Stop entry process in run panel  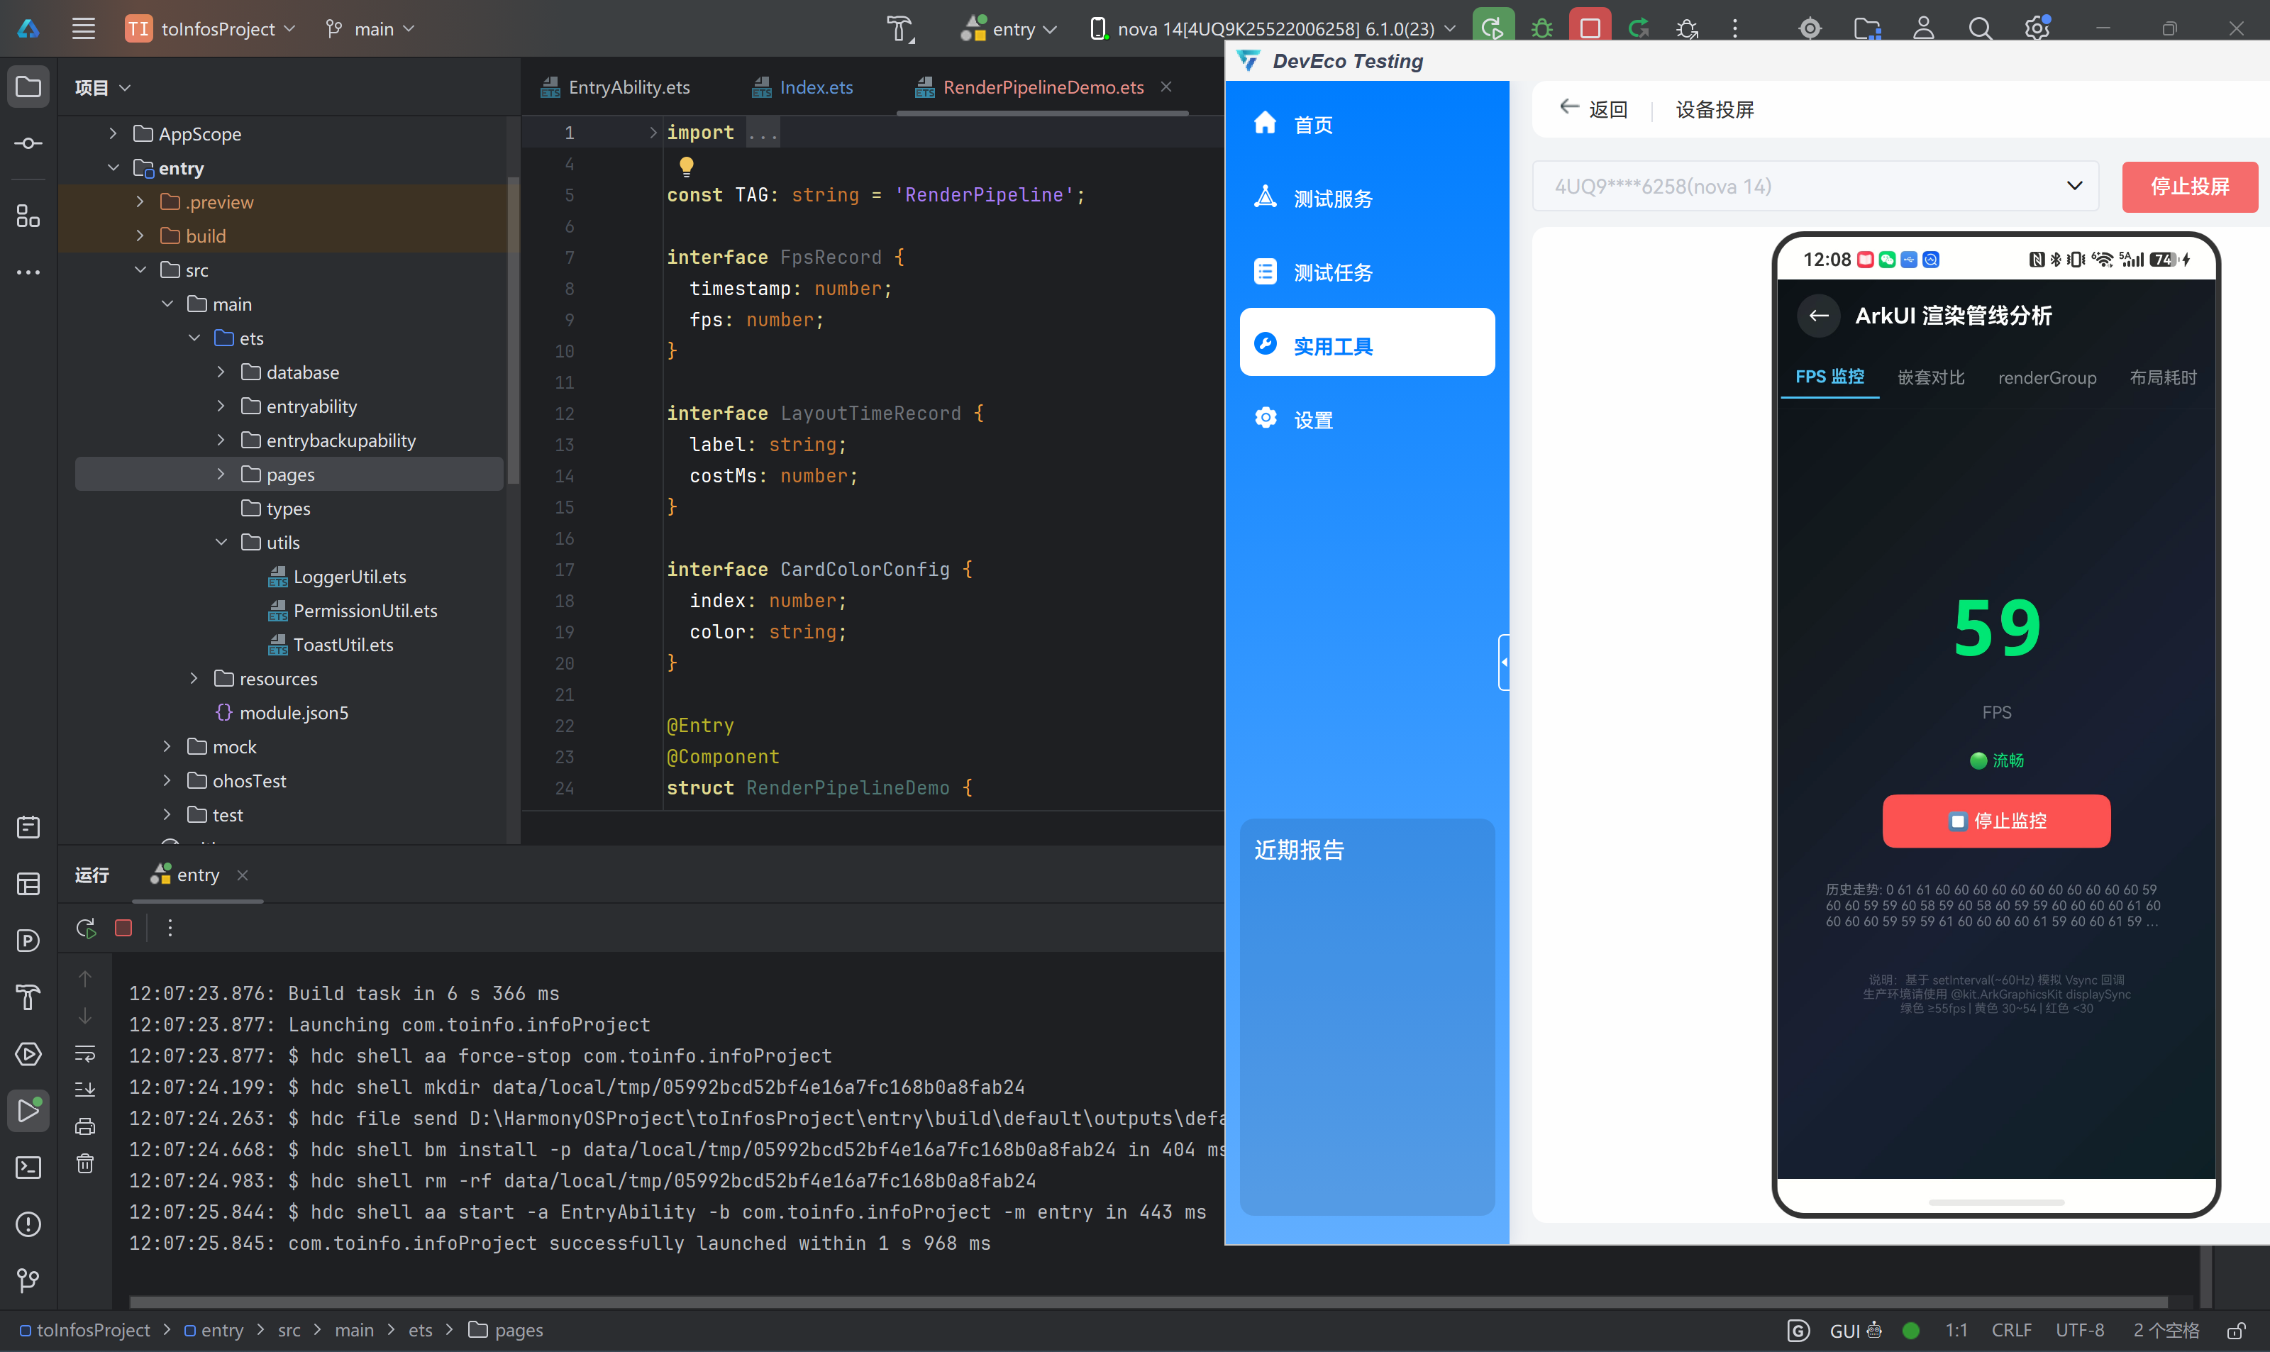tap(123, 927)
